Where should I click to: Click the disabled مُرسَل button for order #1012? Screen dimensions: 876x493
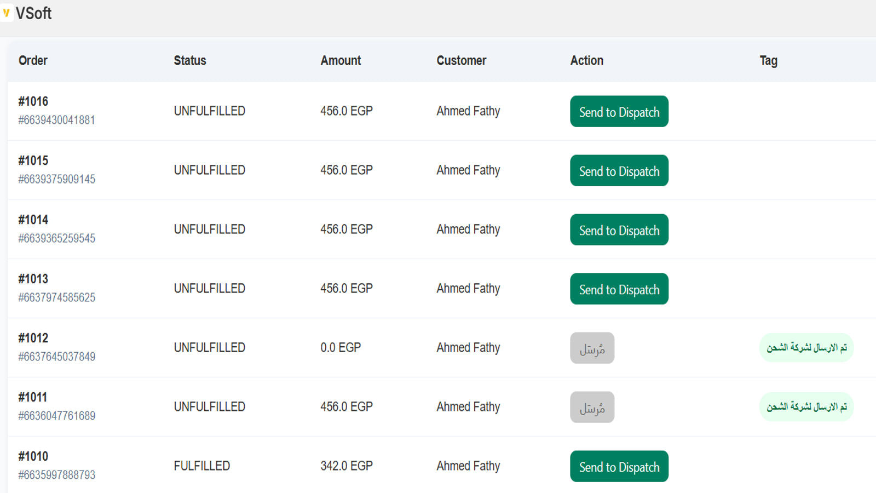click(x=592, y=348)
